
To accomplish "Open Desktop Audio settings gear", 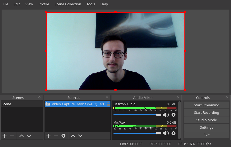I will pyautogui.click(x=174, y=115).
